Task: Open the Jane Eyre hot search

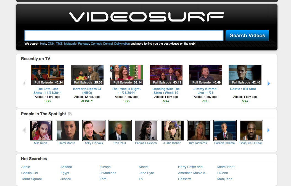Action: point(146,173)
